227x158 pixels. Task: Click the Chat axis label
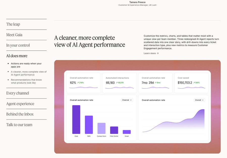click(76, 136)
